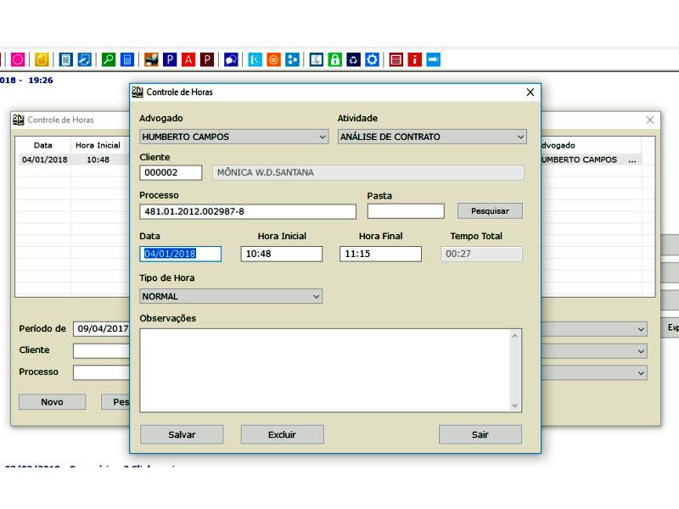This screenshot has height=509, width=679.
Task: Click into the Observações text area
Action: click(x=323, y=370)
